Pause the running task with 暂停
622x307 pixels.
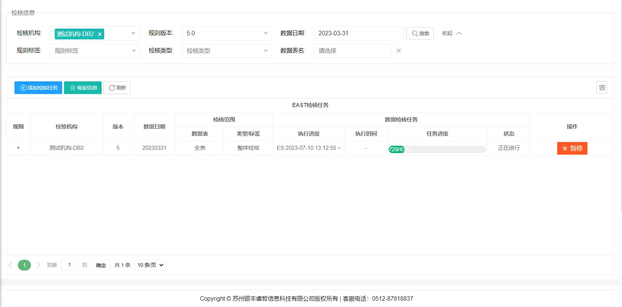click(572, 148)
